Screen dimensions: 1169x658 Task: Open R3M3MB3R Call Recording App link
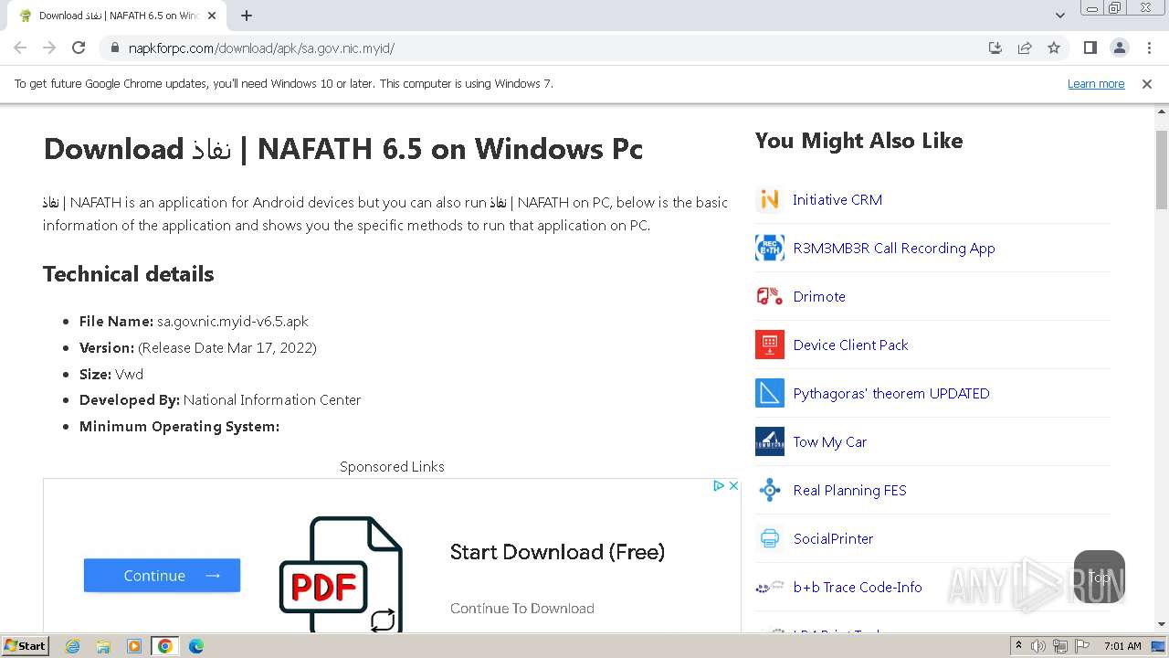click(x=894, y=249)
